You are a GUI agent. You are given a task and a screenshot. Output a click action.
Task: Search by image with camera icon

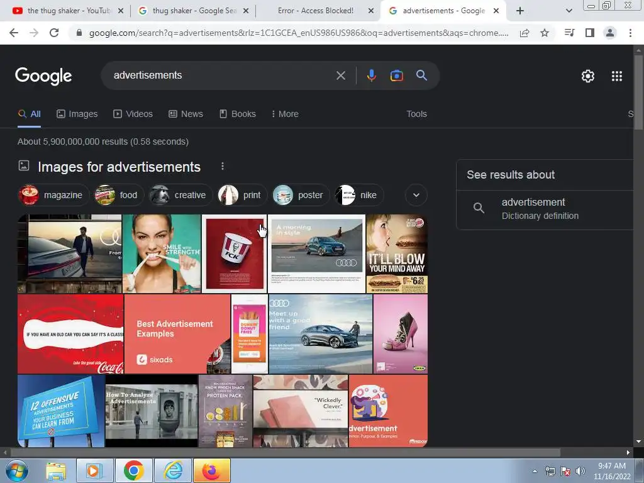point(396,75)
